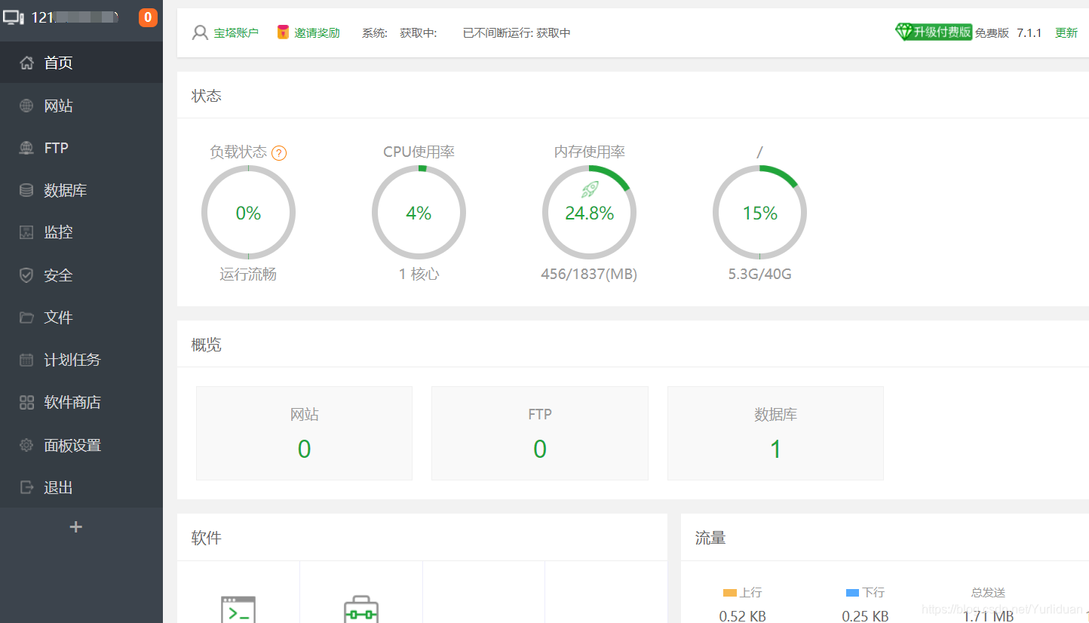The image size is (1089, 623).
Task: Click the 运行流畅 status text
Action: 248,274
